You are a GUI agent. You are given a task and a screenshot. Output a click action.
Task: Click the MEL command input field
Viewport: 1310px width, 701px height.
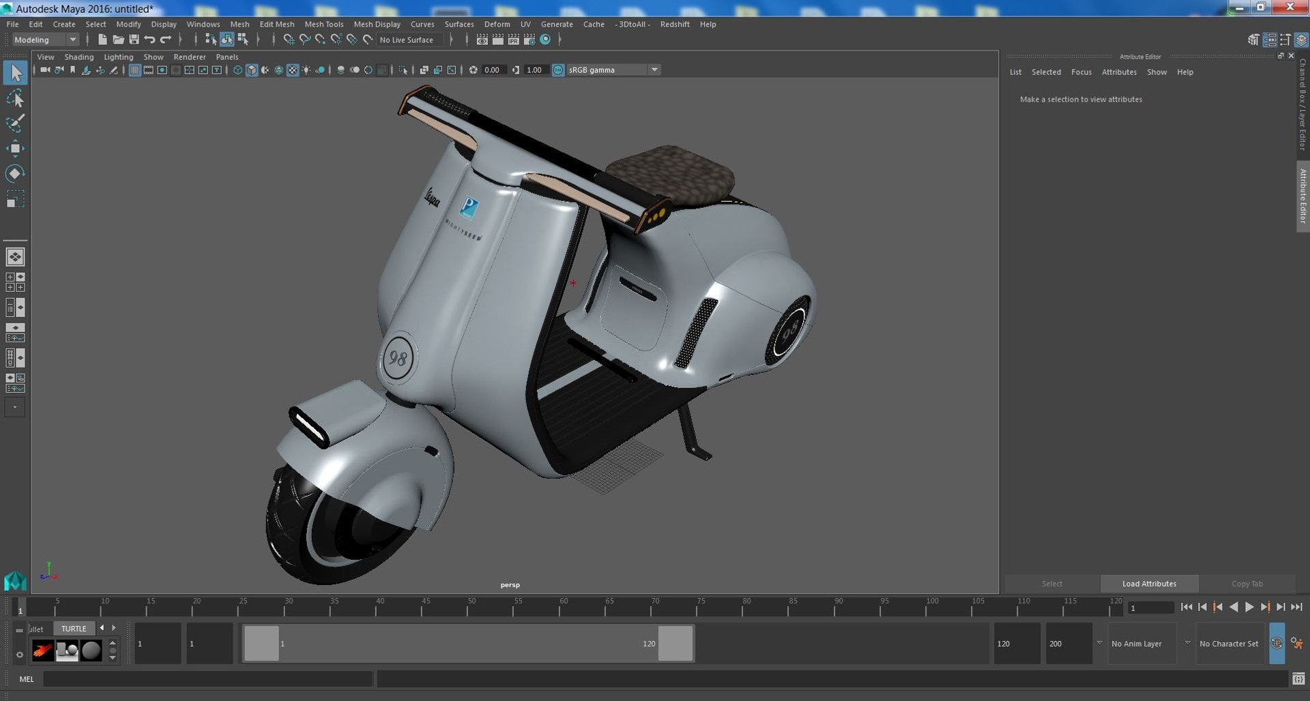point(207,678)
